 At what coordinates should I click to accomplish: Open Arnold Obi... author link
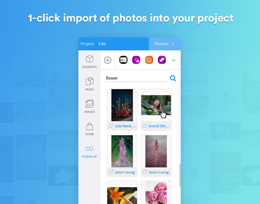159,126
